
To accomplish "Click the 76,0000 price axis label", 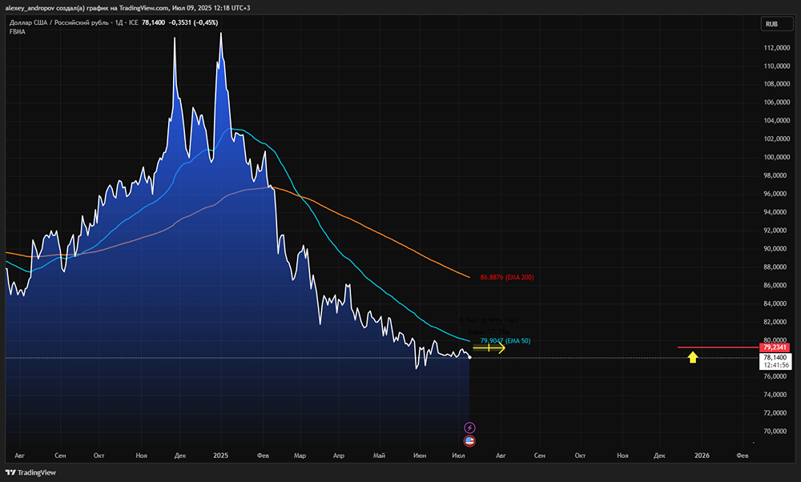I will pyautogui.click(x=776, y=376).
